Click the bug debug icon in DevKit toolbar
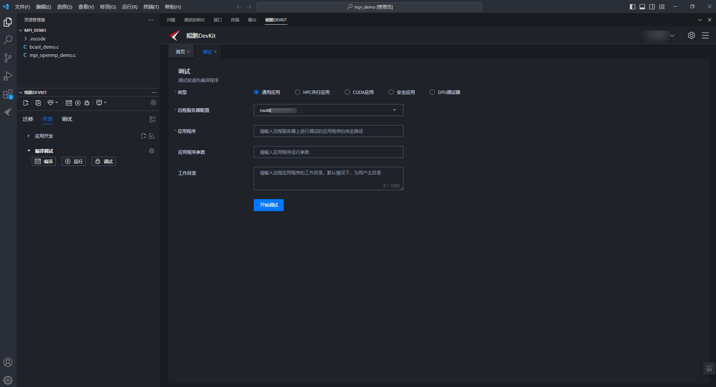 coord(87,103)
